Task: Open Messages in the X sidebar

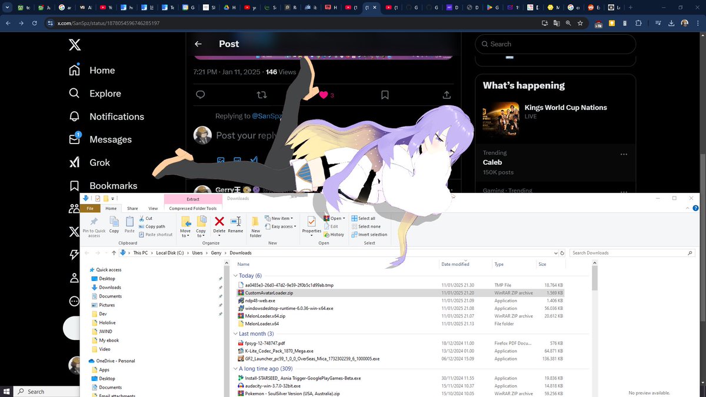Action: (x=100, y=139)
